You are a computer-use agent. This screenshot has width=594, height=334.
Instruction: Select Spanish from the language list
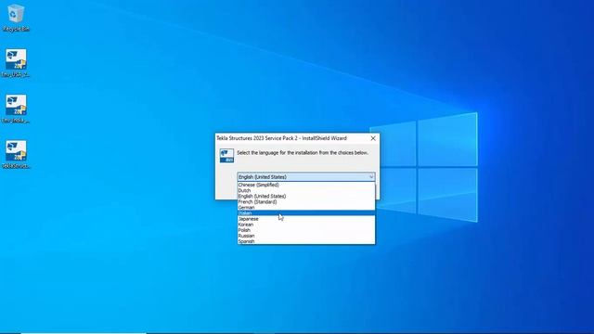coord(306,241)
